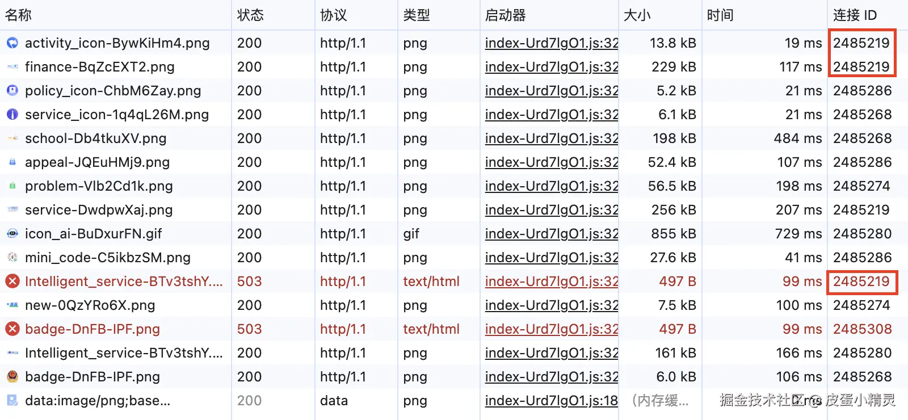Select the mini_code-C5ikbzSM.png request name

[x=108, y=258]
